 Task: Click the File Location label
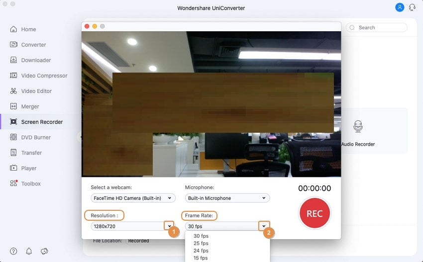[x=107, y=241]
